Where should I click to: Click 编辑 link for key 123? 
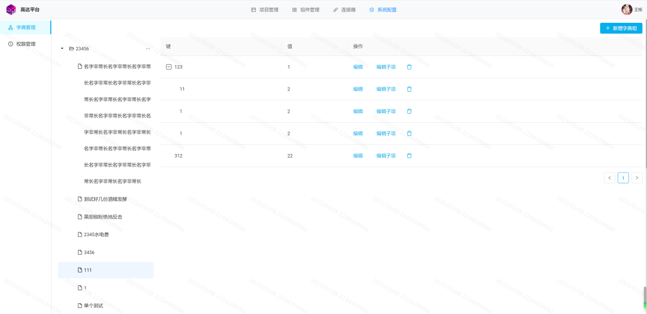(358, 67)
